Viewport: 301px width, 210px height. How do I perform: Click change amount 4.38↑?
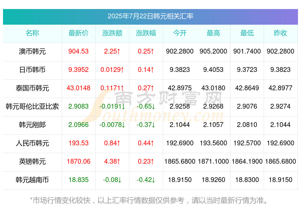112,161
